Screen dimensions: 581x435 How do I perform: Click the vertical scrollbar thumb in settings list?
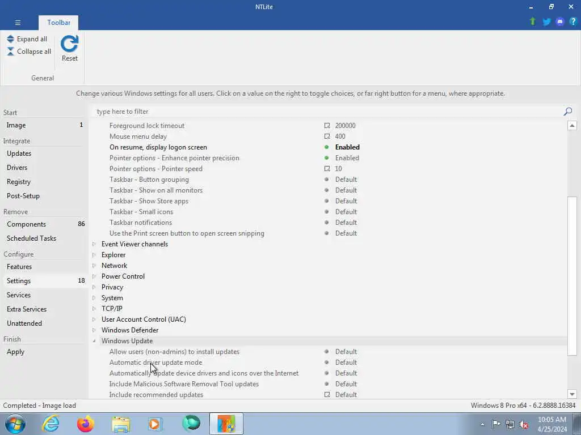572,276
